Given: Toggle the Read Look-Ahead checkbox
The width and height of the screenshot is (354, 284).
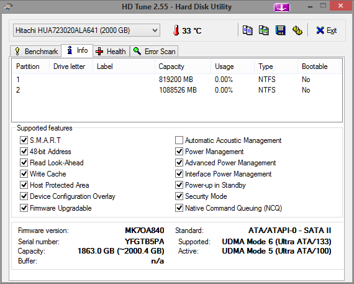Looking at the screenshot, I should (24, 162).
